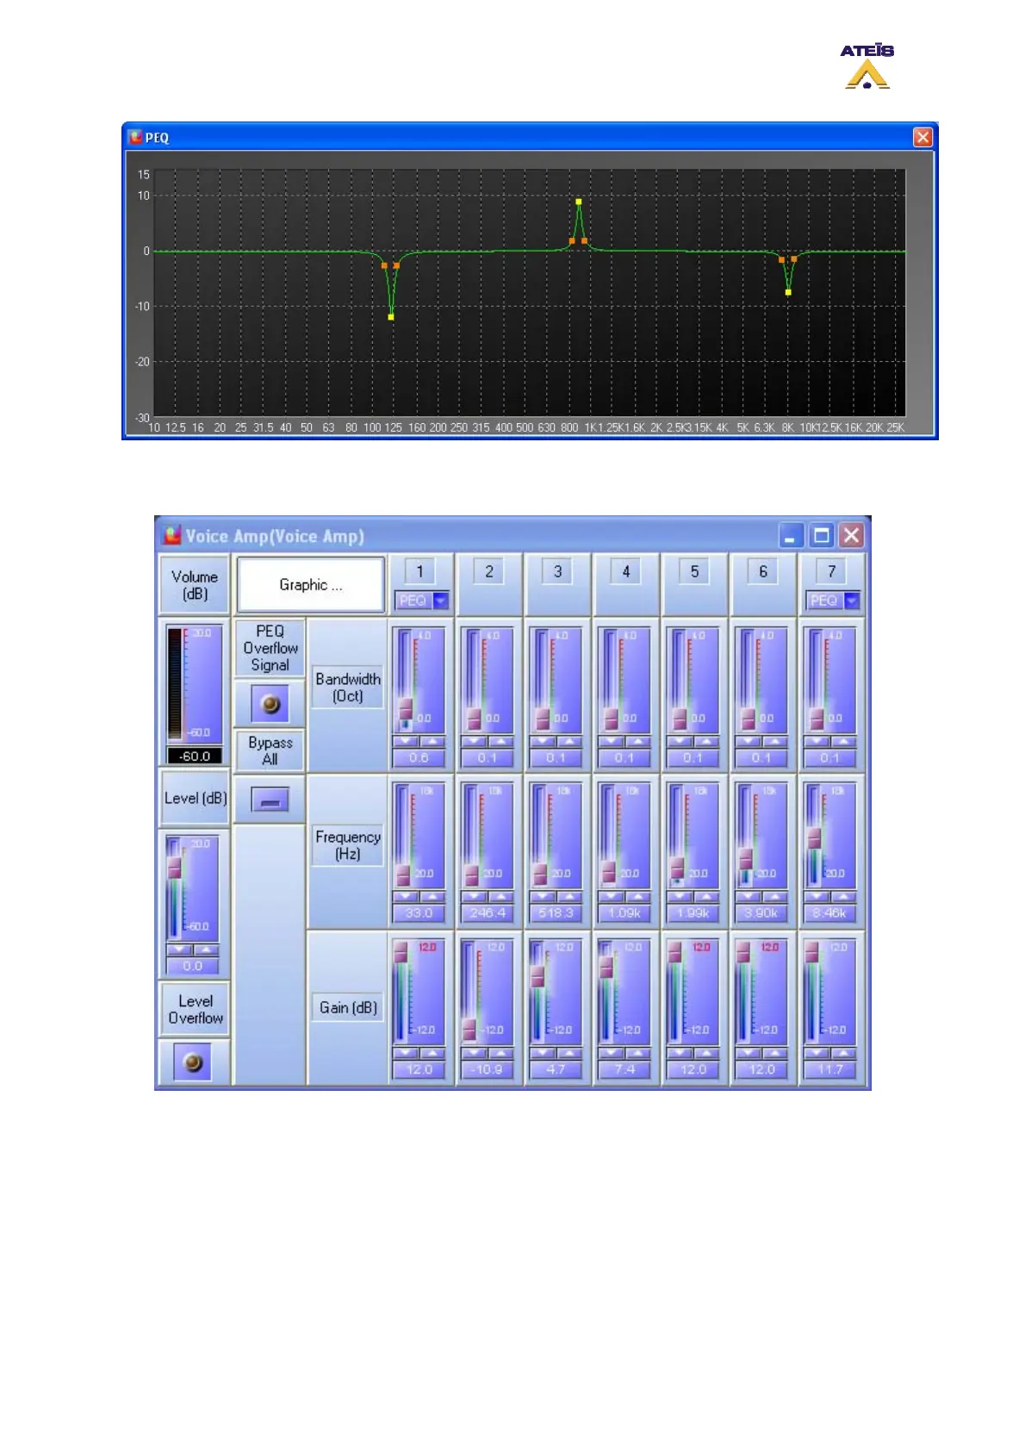
Task: Click the Level Overflow LED indicator
Action: tap(193, 1062)
